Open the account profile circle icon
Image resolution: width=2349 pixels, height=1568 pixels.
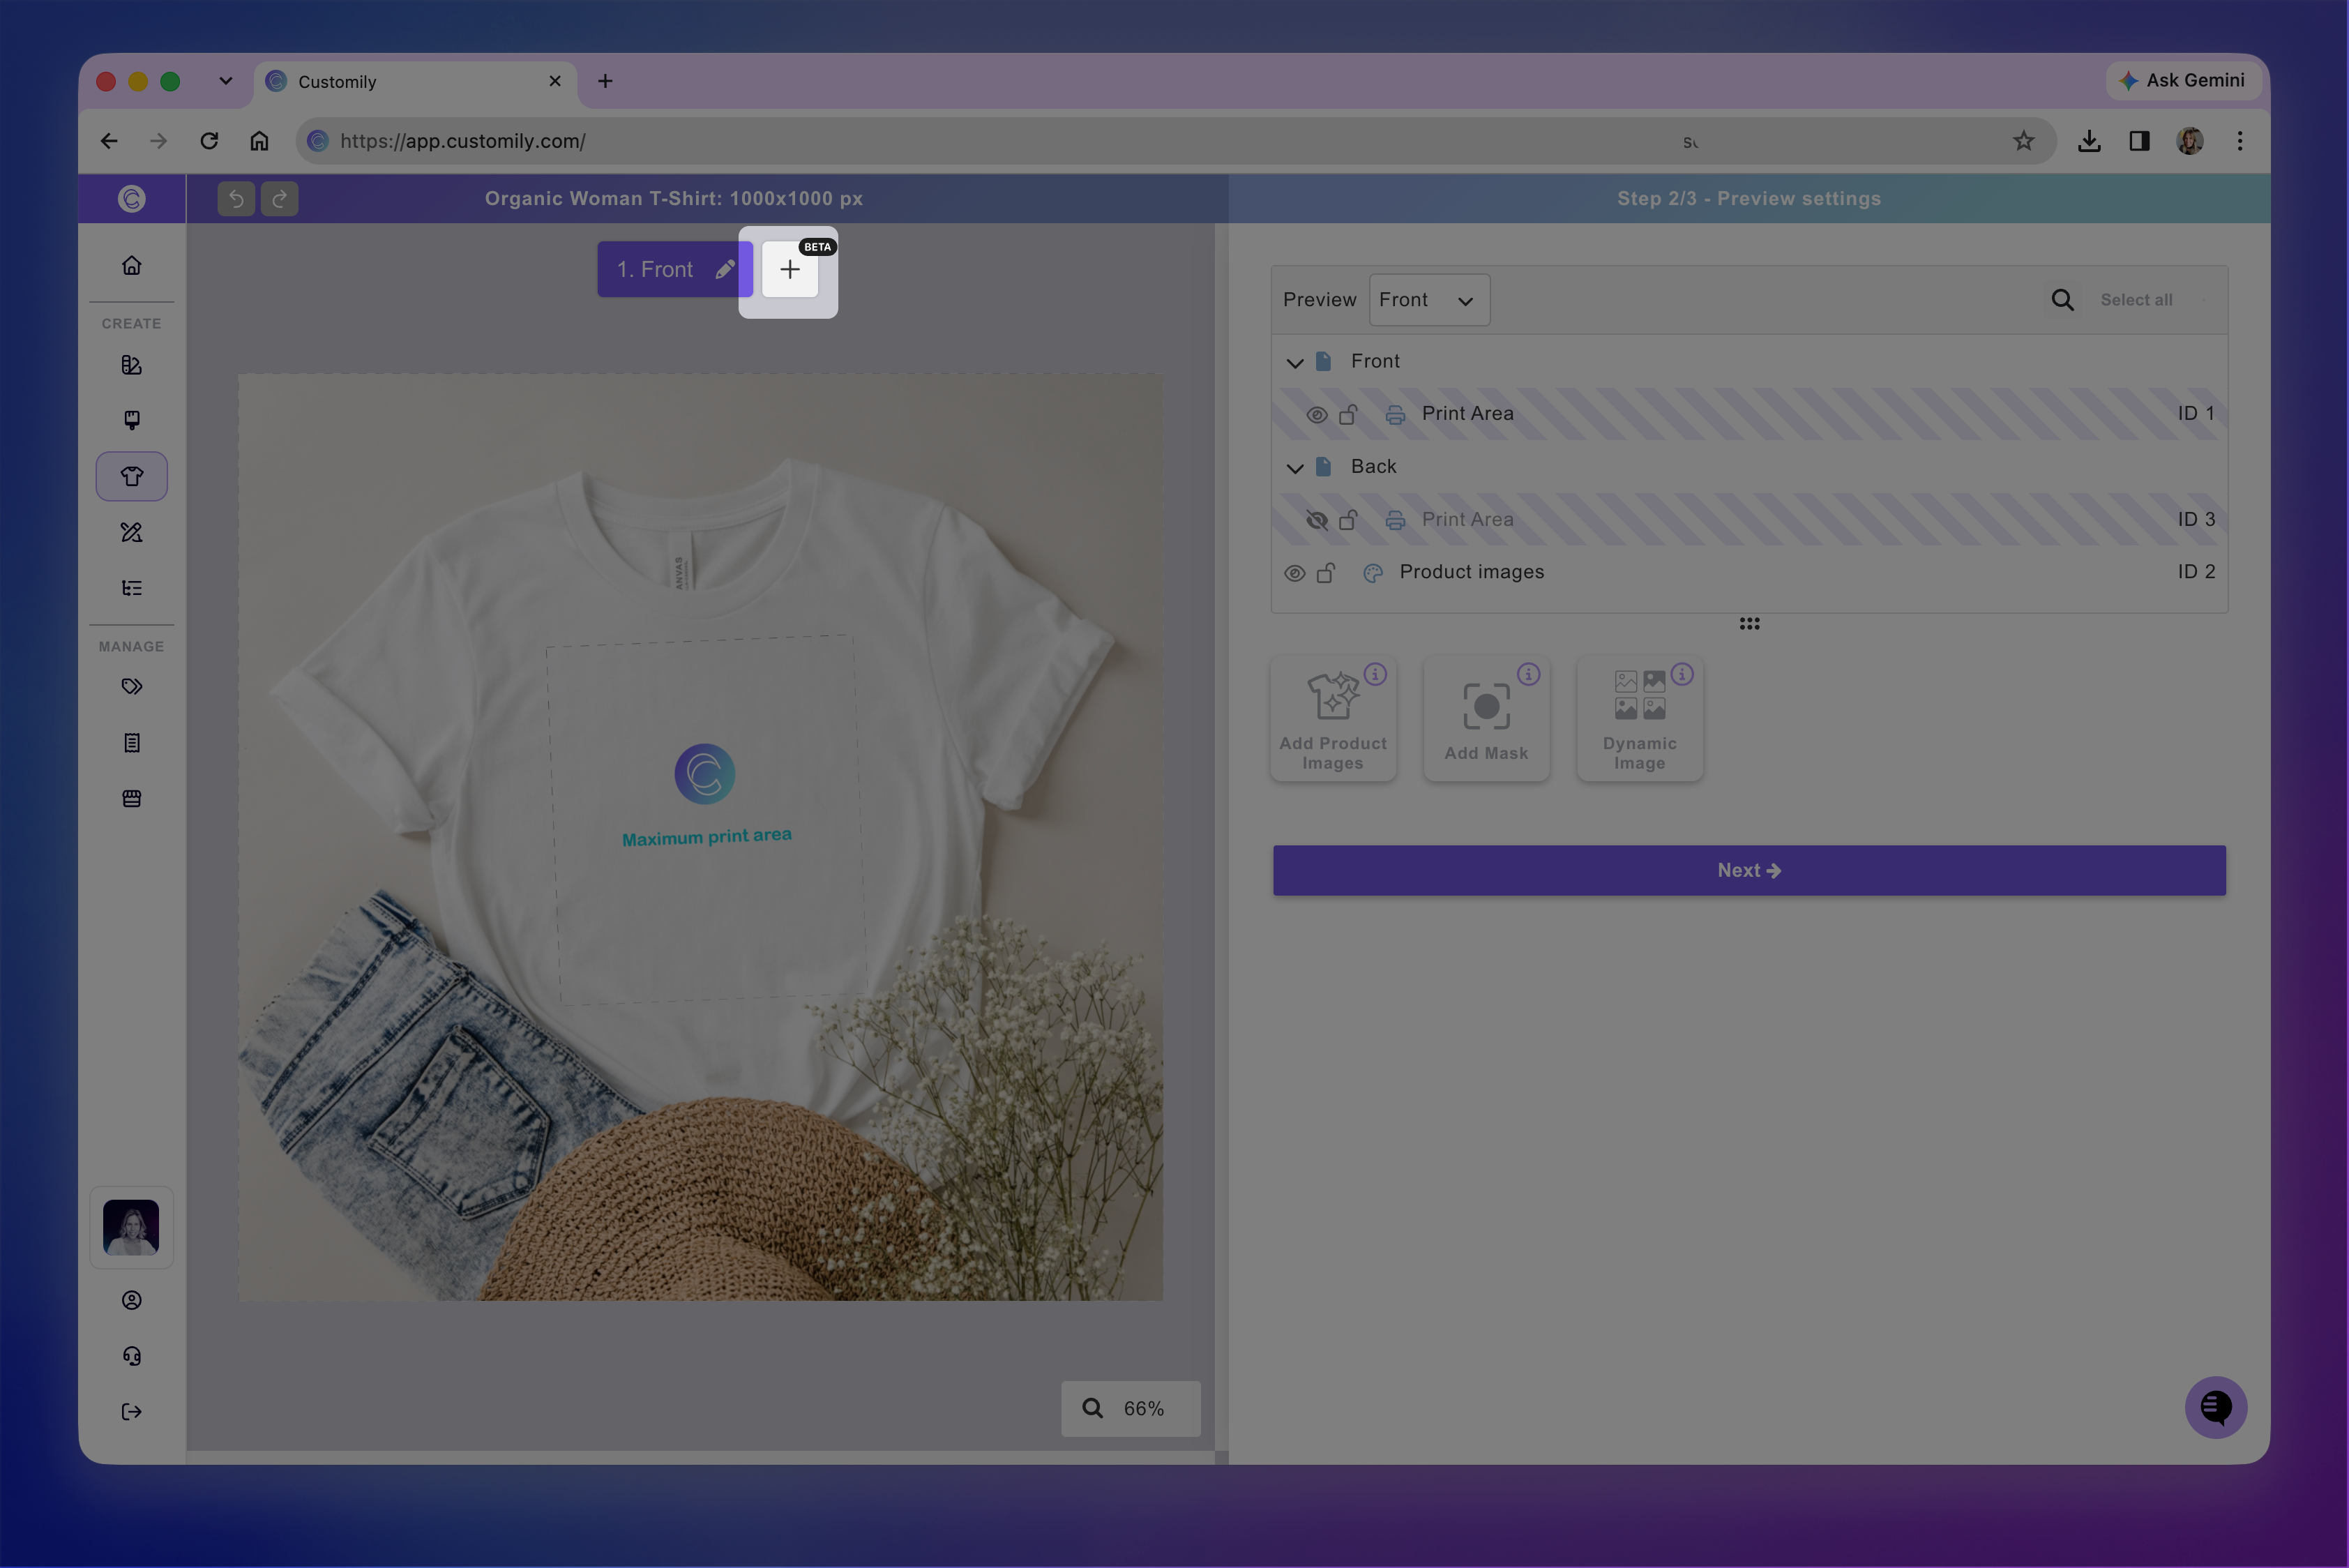(x=131, y=1300)
